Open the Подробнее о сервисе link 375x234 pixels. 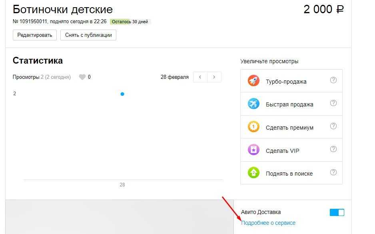coord(268,223)
